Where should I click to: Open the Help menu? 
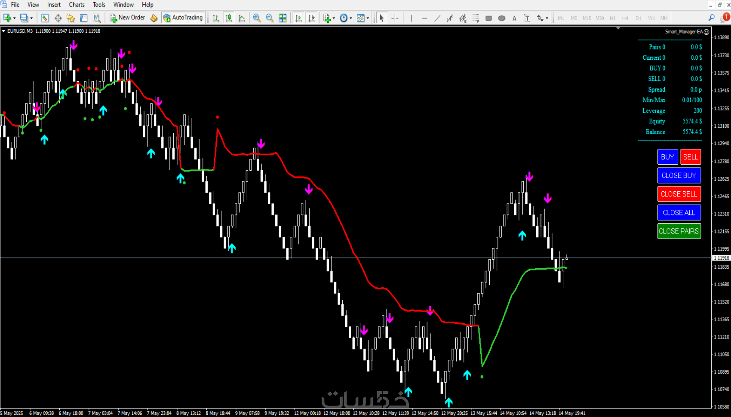pyautogui.click(x=147, y=5)
